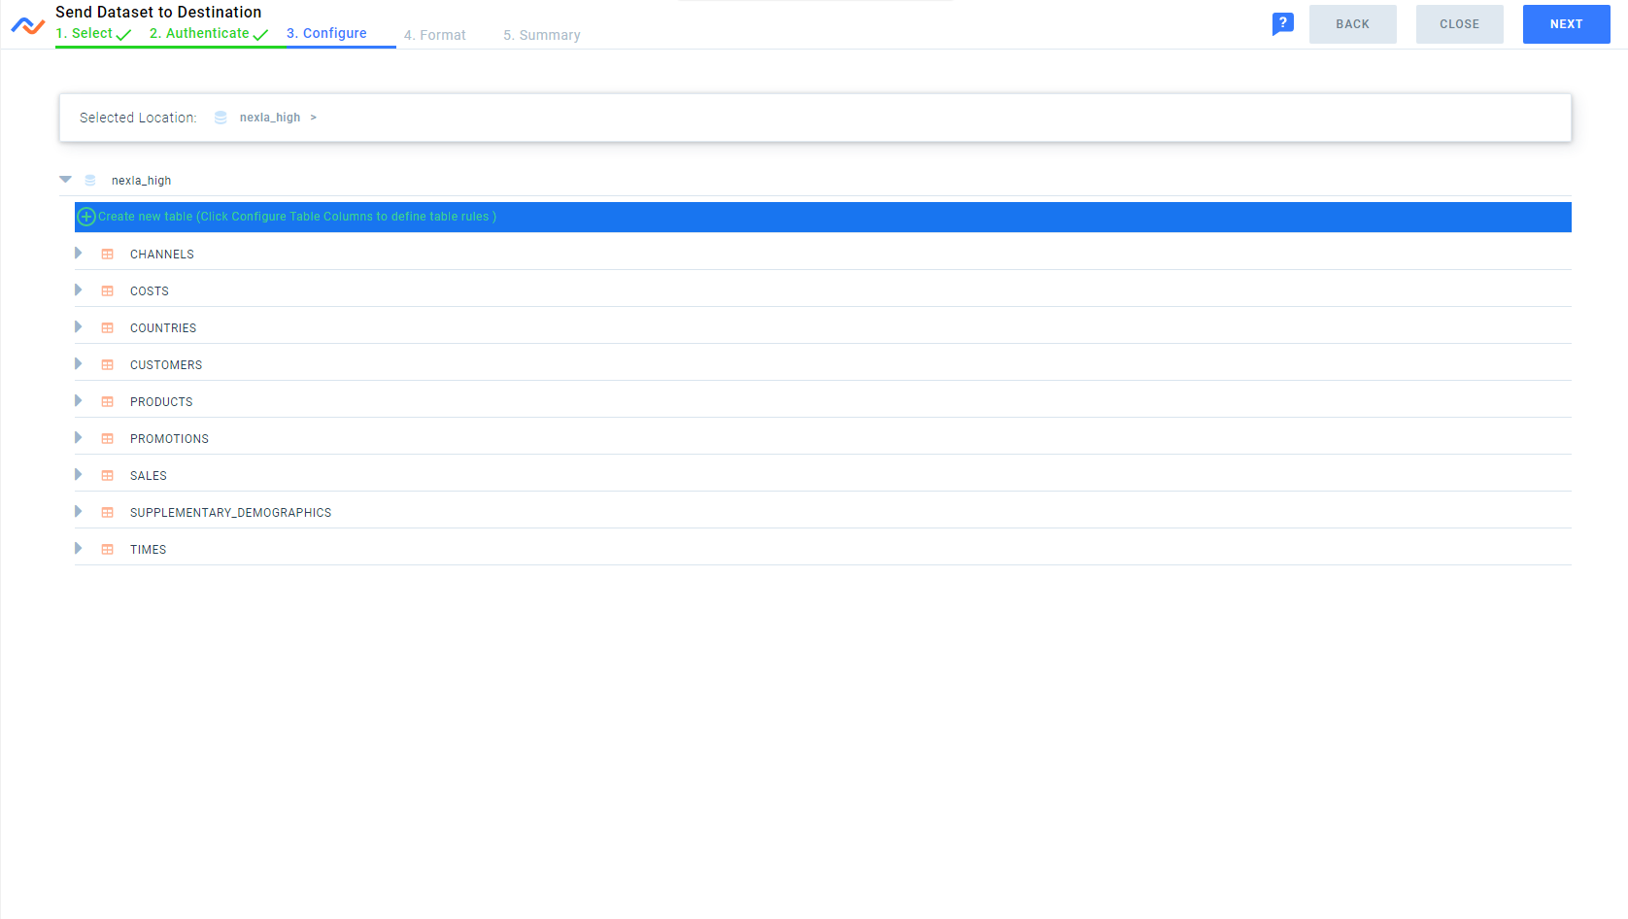
Task: Click the PRODUCTS table icon
Action: click(108, 402)
